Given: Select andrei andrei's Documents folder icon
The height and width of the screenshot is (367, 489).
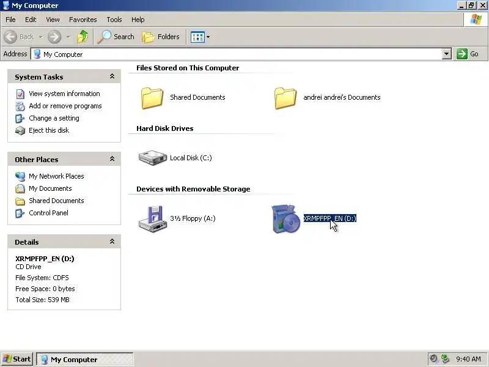Looking at the screenshot, I should [285, 98].
